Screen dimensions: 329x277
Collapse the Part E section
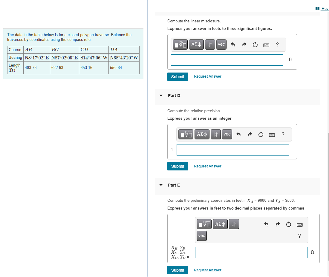[x=161, y=185]
